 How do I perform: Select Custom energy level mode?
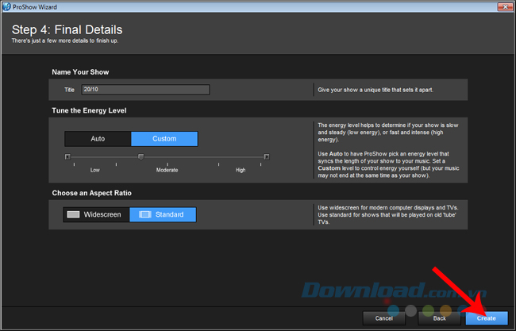tap(164, 139)
